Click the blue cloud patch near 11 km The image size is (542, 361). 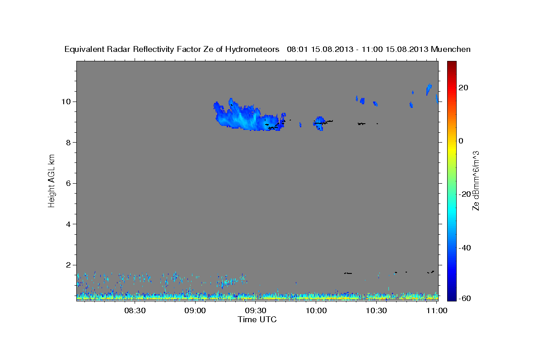(x=429, y=89)
